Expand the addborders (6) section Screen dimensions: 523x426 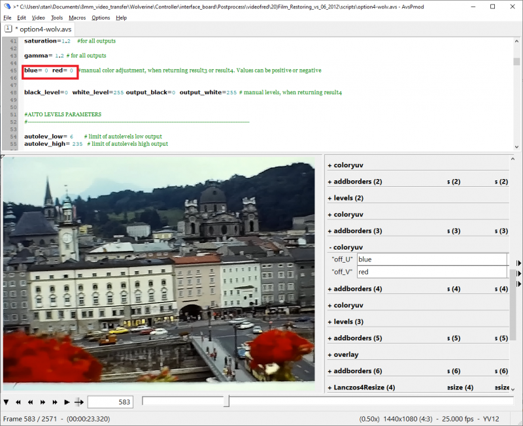point(355,371)
